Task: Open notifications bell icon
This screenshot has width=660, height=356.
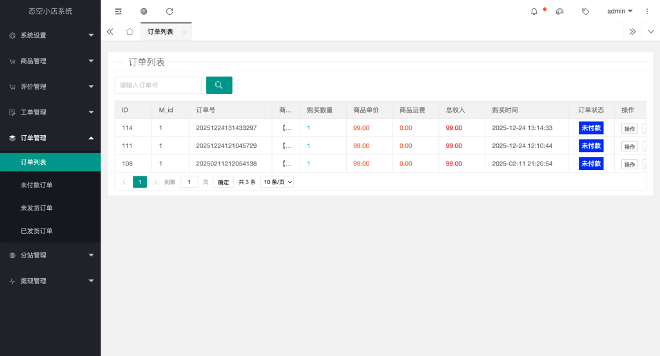Action: point(534,11)
